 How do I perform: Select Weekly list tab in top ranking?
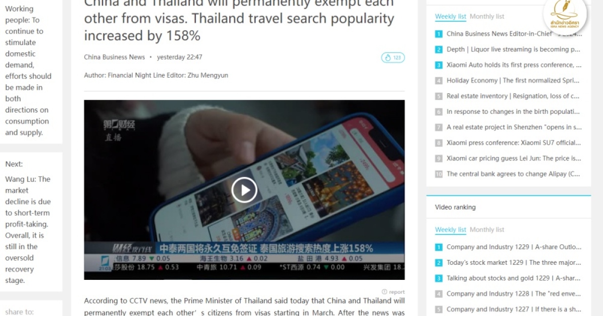pos(450,17)
